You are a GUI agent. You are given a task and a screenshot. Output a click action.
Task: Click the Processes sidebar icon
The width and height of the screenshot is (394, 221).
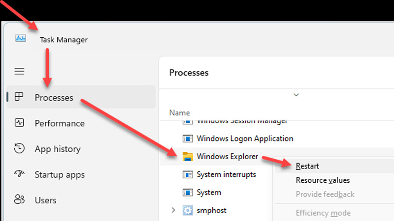[x=19, y=96]
